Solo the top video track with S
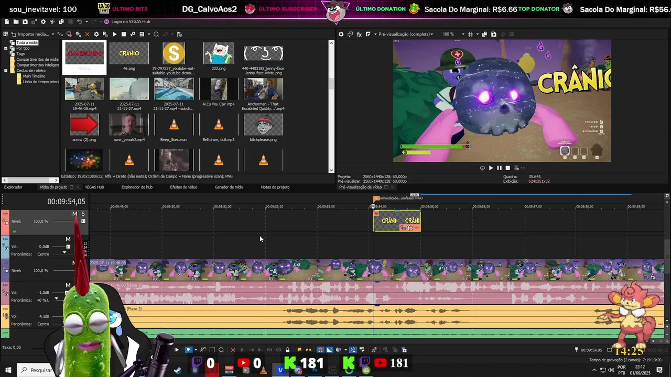Image resolution: width=671 pixels, height=377 pixels. tap(83, 214)
